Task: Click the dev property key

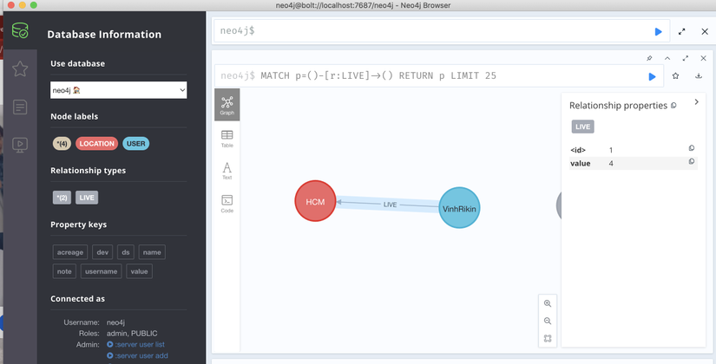Action: coord(102,252)
